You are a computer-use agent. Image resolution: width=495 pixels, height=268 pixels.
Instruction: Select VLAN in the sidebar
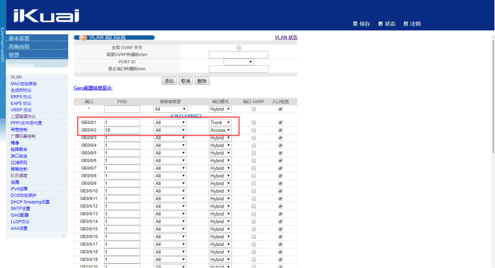coord(16,77)
